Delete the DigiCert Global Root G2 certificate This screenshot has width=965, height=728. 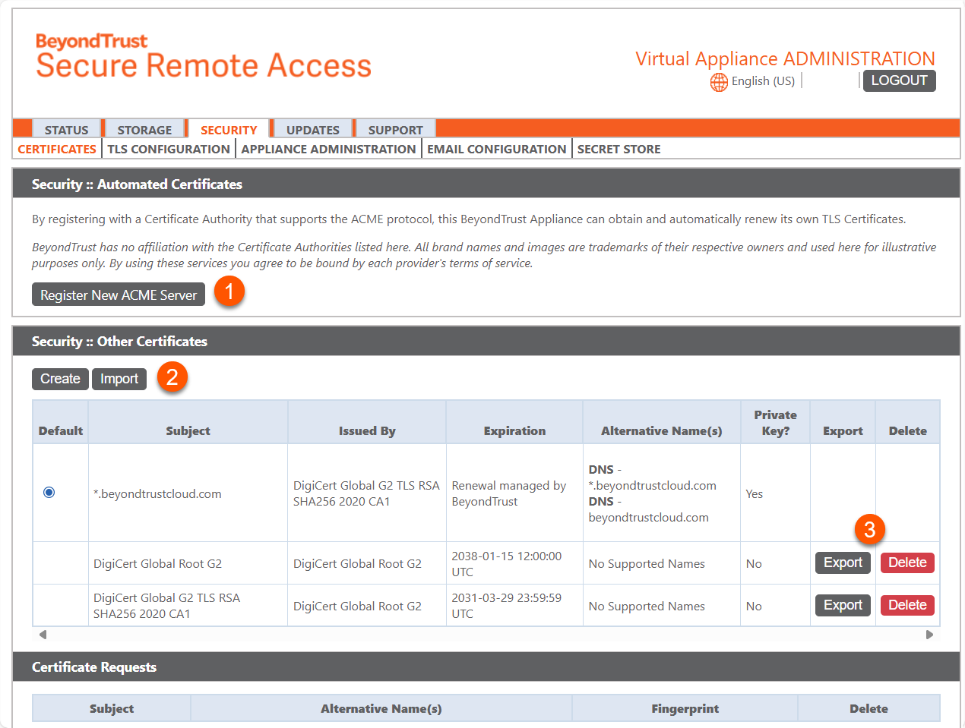coord(907,563)
